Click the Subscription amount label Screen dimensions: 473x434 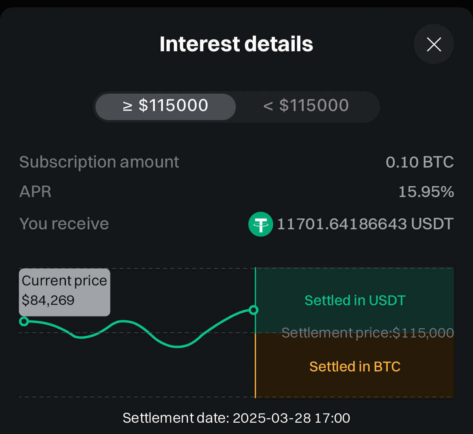(x=99, y=162)
